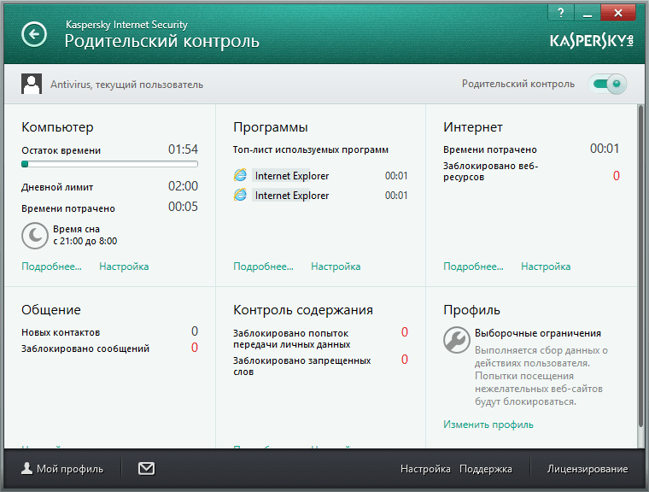Open the envelope messages icon
Image resolution: width=649 pixels, height=492 pixels.
146,469
